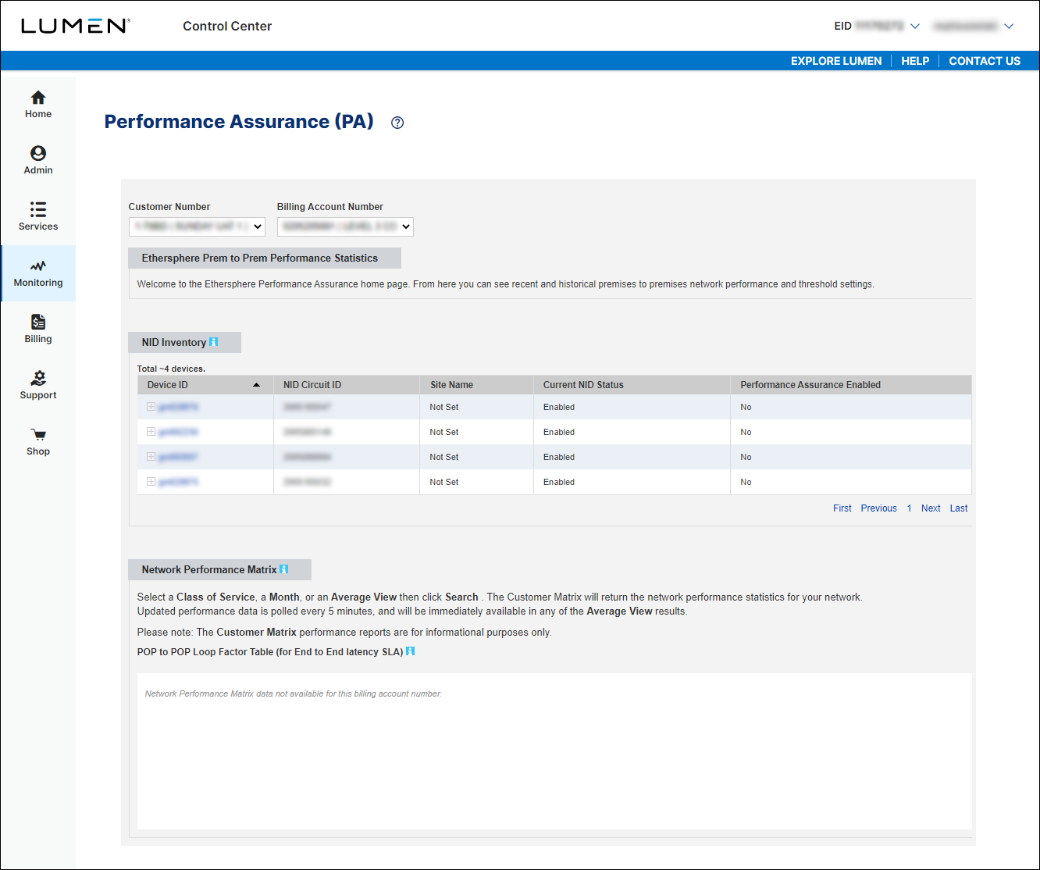Open the user account dropdown chevron

pyautogui.click(x=1009, y=26)
